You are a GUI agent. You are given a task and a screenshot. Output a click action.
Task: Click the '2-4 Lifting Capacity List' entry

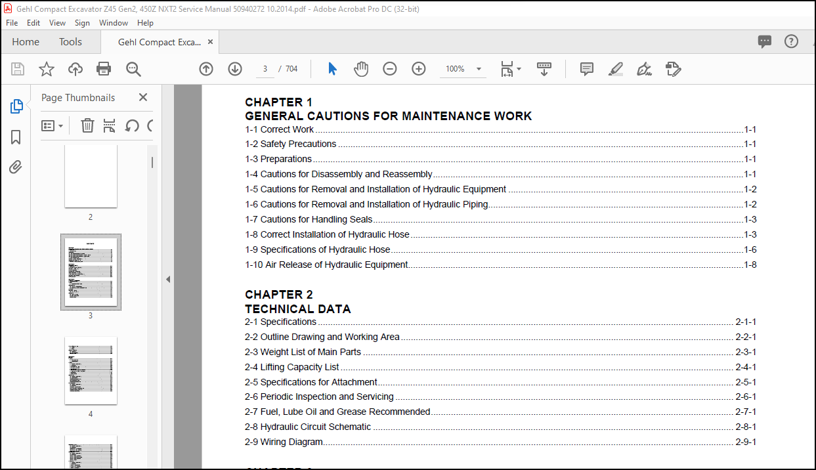[x=500, y=367]
